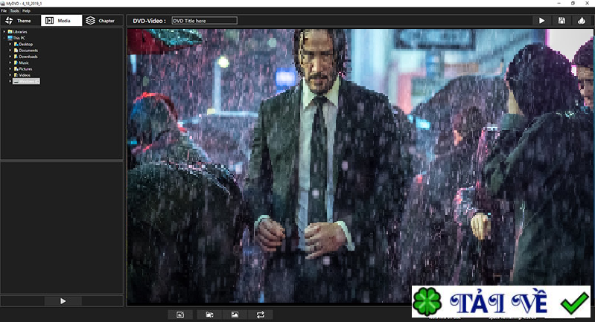The height and width of the screenshot is (322, 595).
Task: Restore down the MyDVD window
Action: point(573,3)
